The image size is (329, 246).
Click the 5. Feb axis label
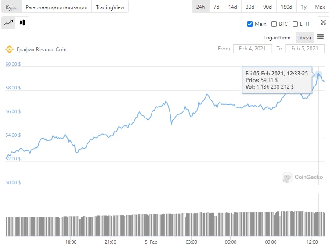click(151, 242)
